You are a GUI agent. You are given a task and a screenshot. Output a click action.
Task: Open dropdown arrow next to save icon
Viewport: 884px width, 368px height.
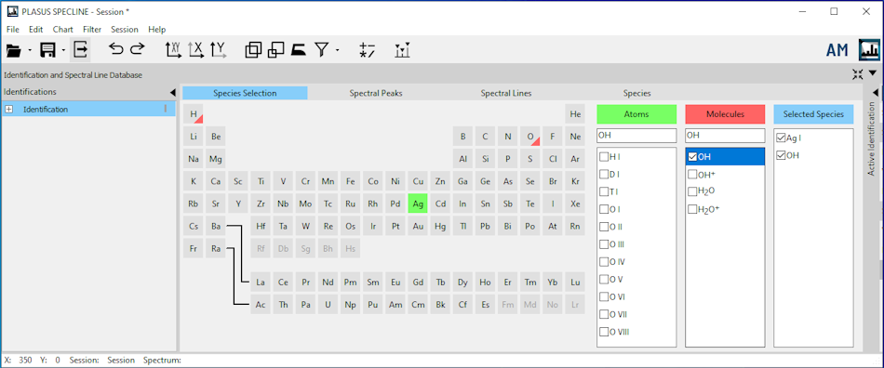(63, 50)
